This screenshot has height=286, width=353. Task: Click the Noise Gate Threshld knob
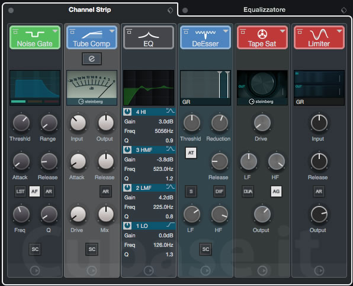coord(21,123)
